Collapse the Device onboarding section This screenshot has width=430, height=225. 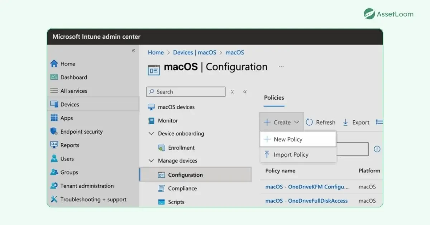(x=151, y=134)
